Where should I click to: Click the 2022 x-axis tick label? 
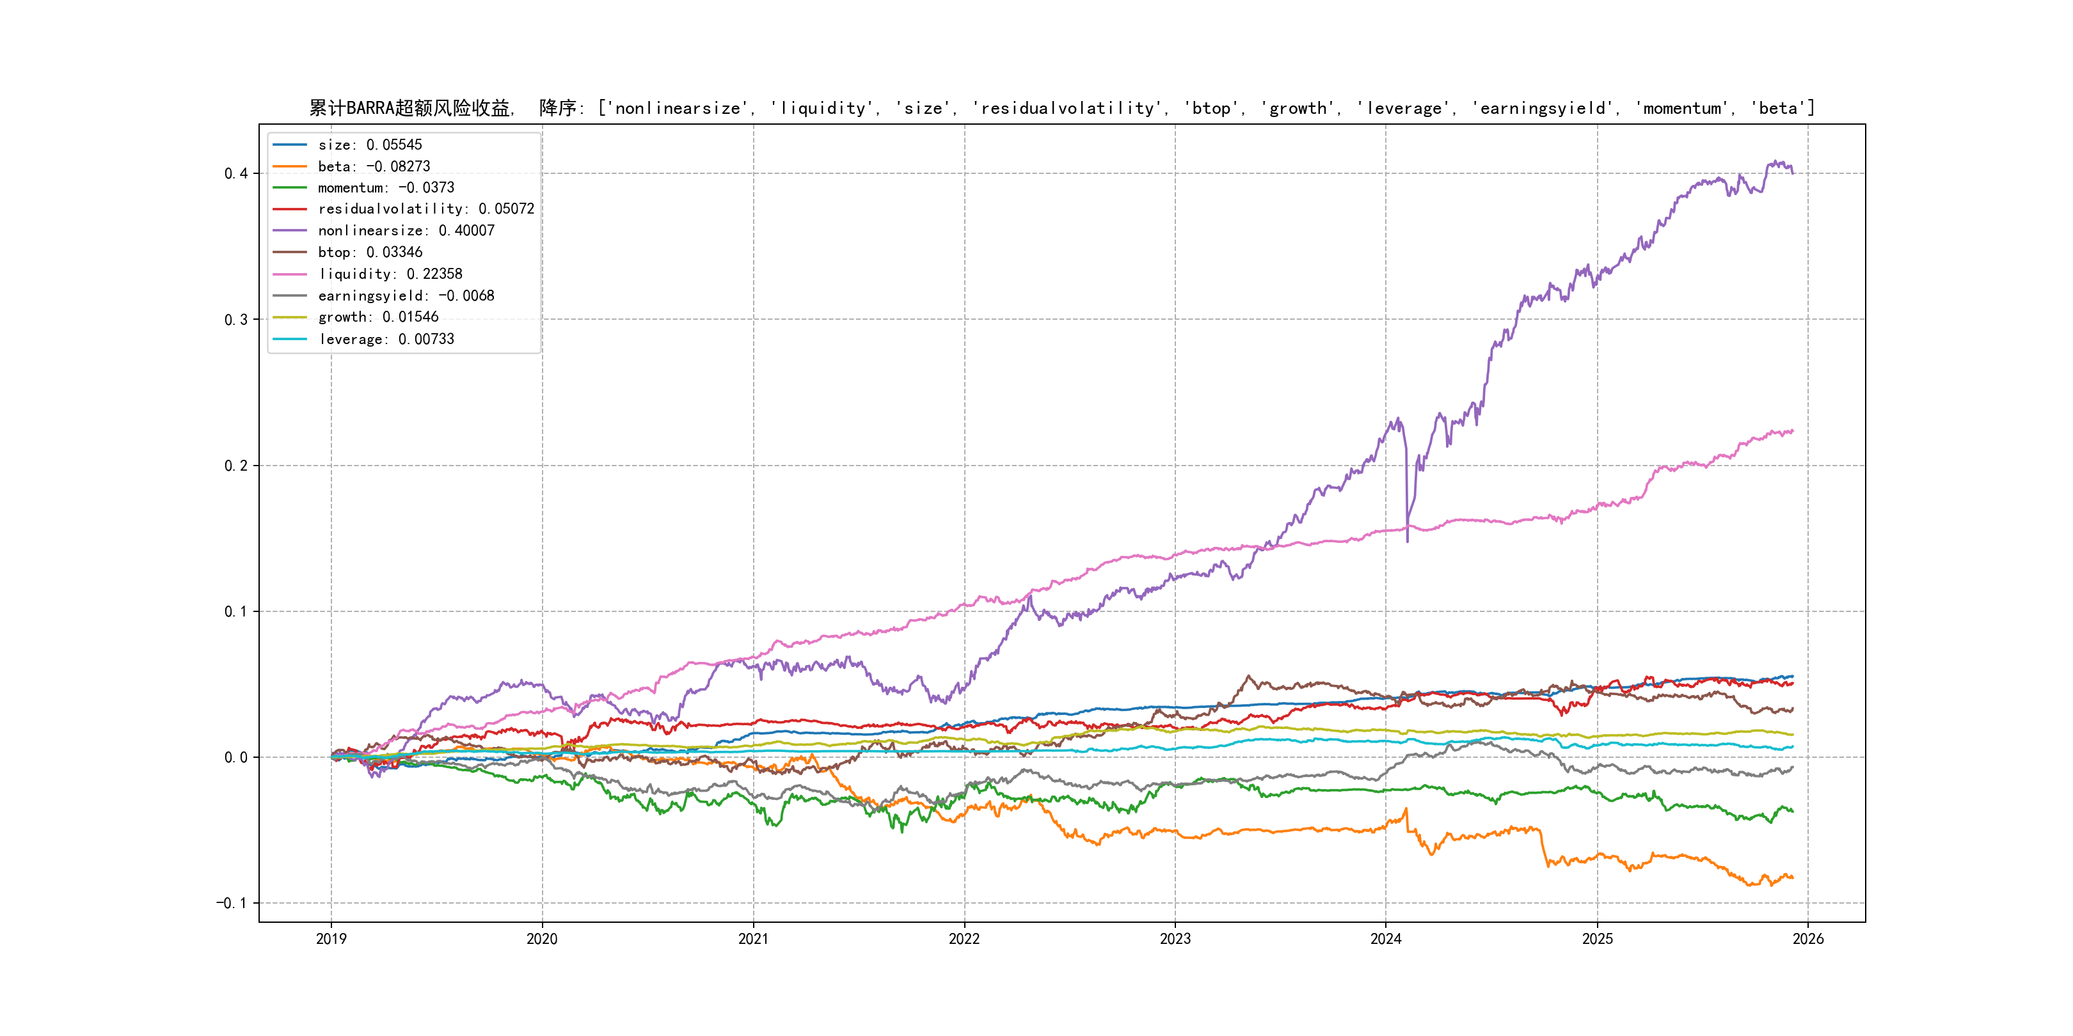tap(964, 939)
